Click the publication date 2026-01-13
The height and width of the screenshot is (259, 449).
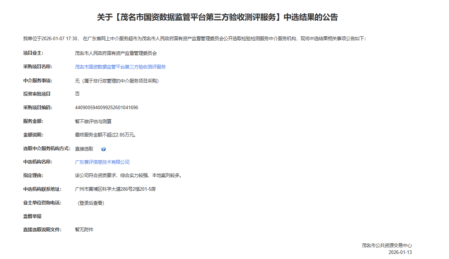pos(400,252)
